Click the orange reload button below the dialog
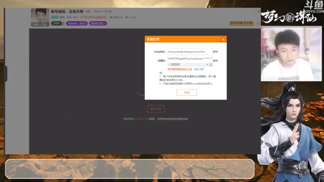 pyautogui.click(x=156, y=109)
